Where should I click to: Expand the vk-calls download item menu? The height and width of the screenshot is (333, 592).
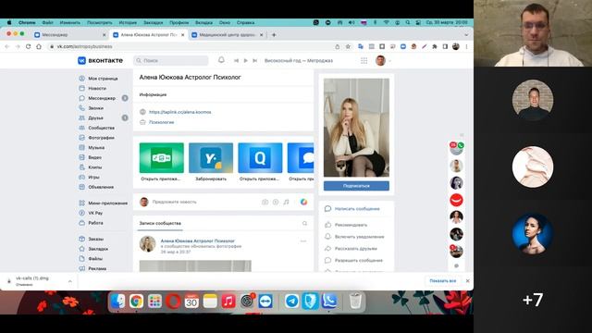click(70, 281)
